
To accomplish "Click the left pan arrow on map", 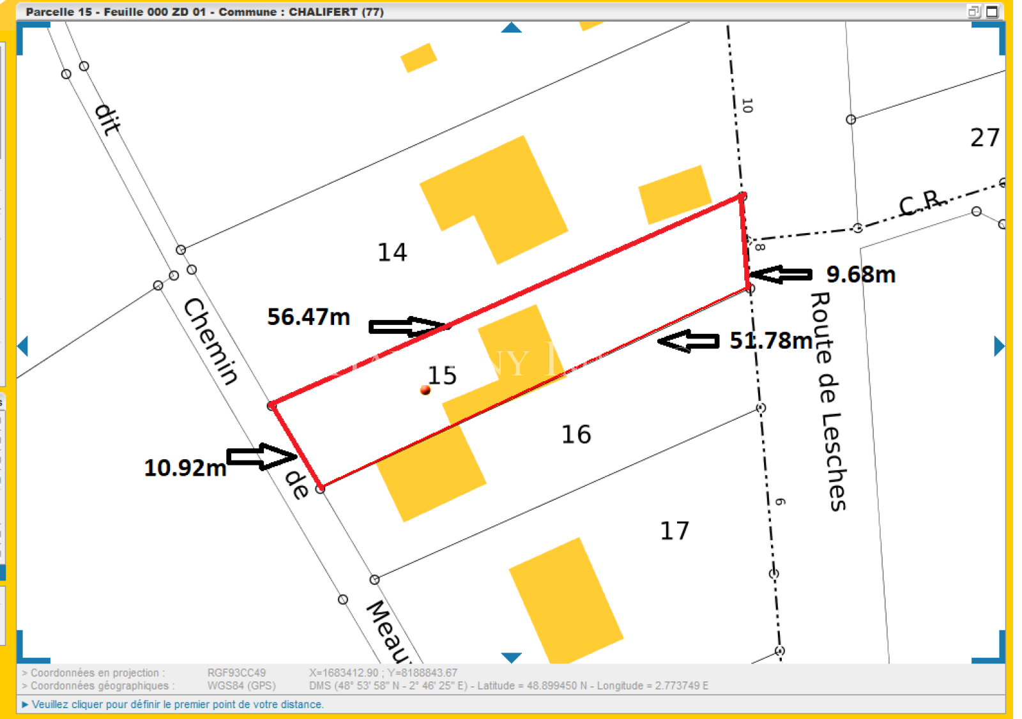I will click(23, 346).
